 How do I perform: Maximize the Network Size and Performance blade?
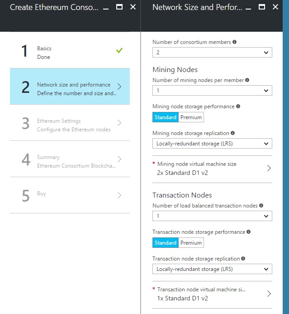coord(262,7)
